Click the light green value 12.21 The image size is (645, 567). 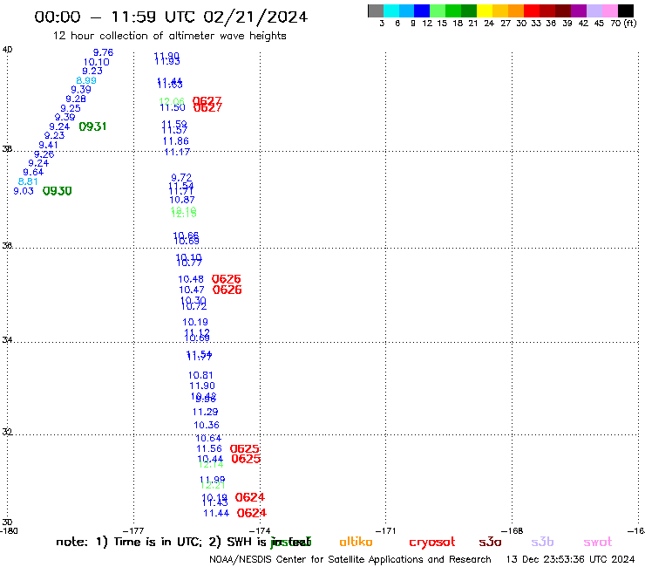[x=213, y=485]
